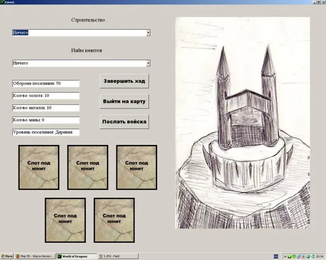This screenshot has width=326, height=260.
Task: Open the Пуск start button
Action: pyautogui.click(x=7, y=256)
